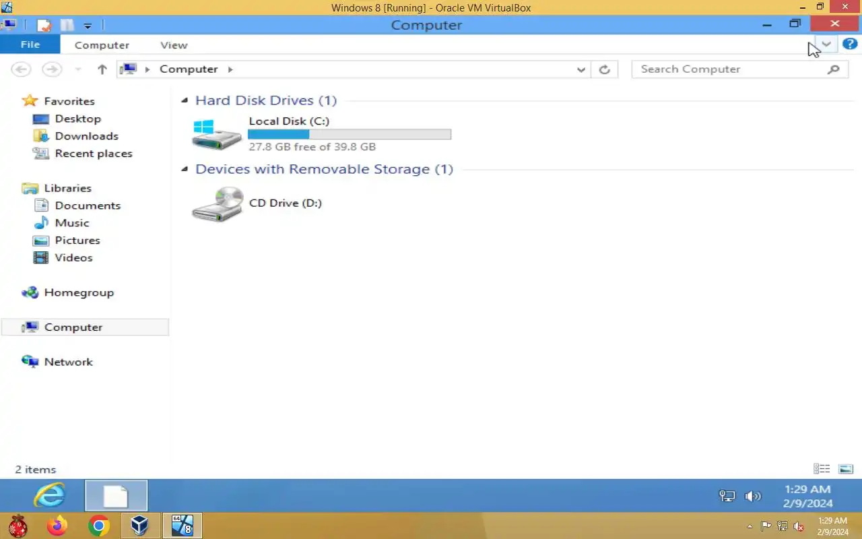Viewport: 862px width, 539px height.
Task: Switch to the Computer ribbon tab
Action: pyautogui.click(x=102, y=45)
